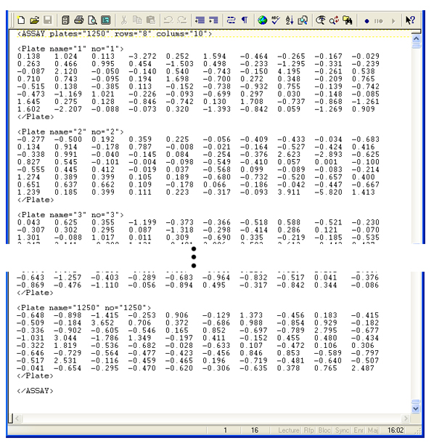The image size is (434, 446).
Task: Place cursor on the ASSAY plates line
Action: (115, 34)
